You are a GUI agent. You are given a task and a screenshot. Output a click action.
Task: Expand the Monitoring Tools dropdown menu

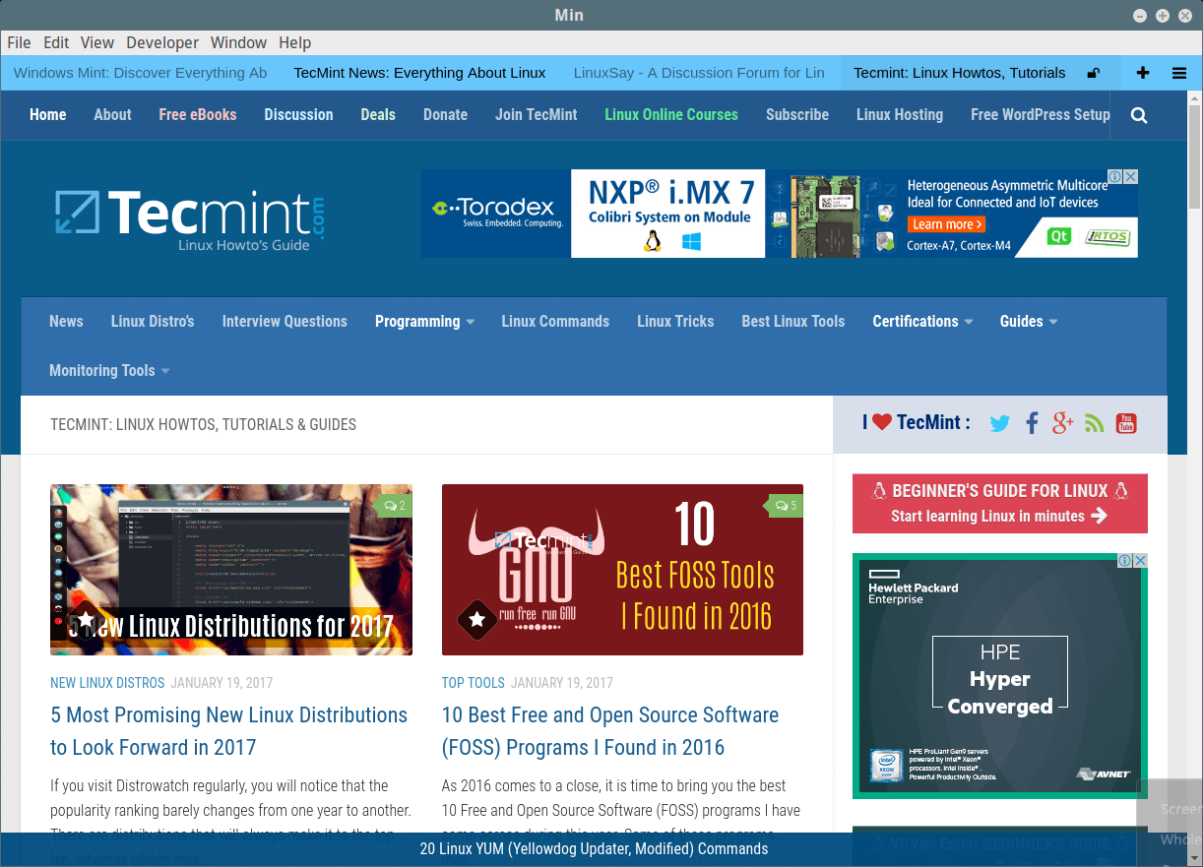[109, 371]
